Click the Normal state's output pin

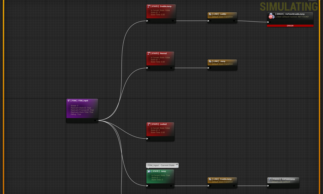171,68
